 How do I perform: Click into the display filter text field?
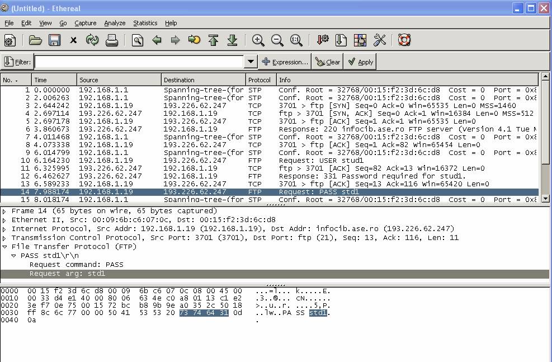(139, 62)
